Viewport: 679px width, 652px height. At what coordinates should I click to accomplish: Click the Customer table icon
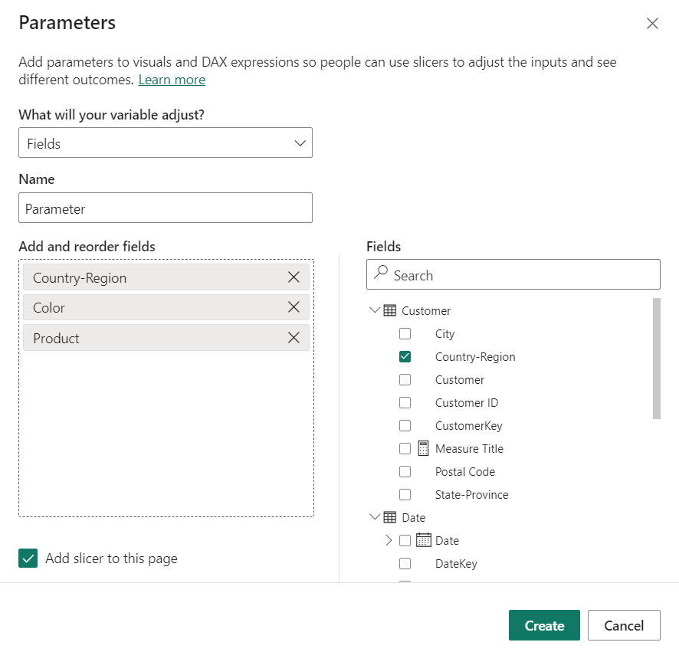(x=390, y=310)
